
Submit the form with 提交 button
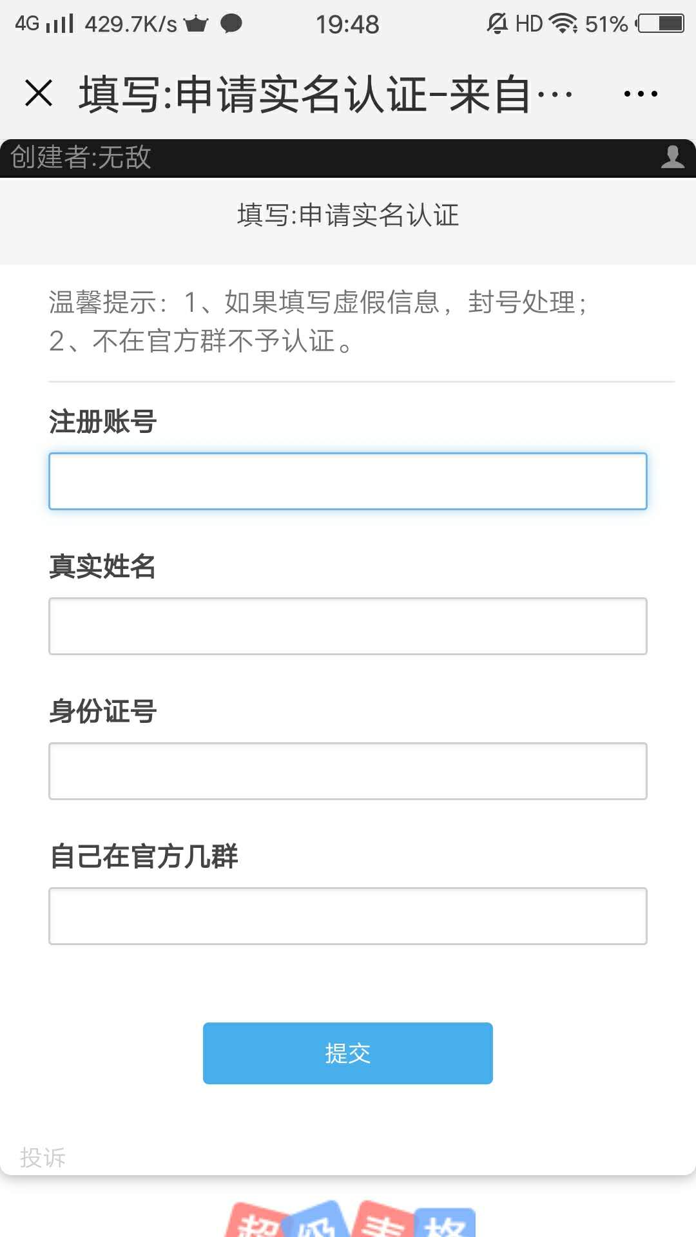[348, 1053]
